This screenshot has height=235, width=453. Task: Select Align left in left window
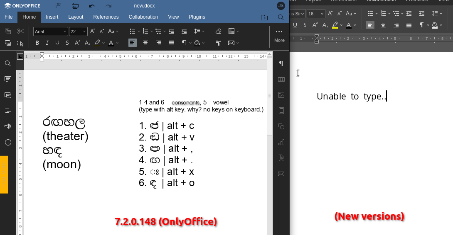tap(133, 43)
